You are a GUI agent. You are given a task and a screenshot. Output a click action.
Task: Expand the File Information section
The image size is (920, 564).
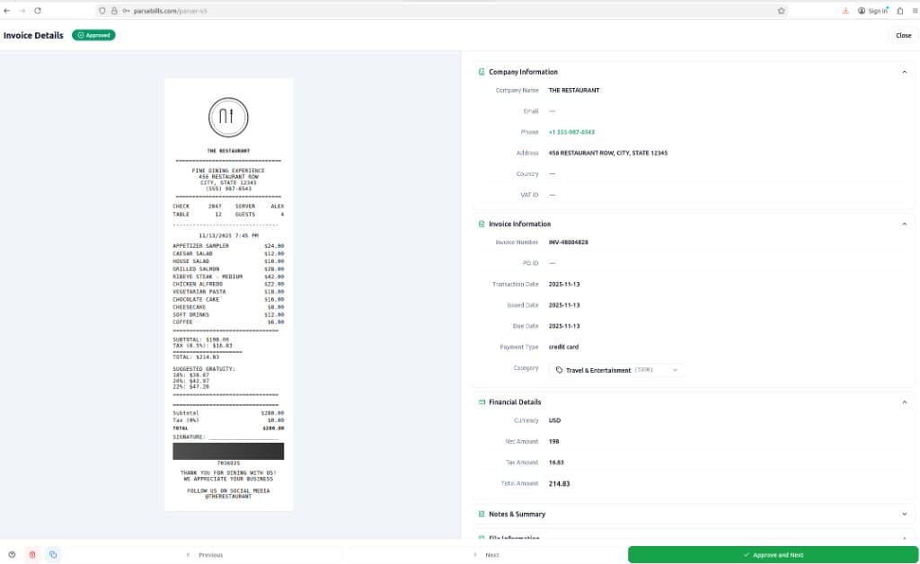[x=904, y=537]
